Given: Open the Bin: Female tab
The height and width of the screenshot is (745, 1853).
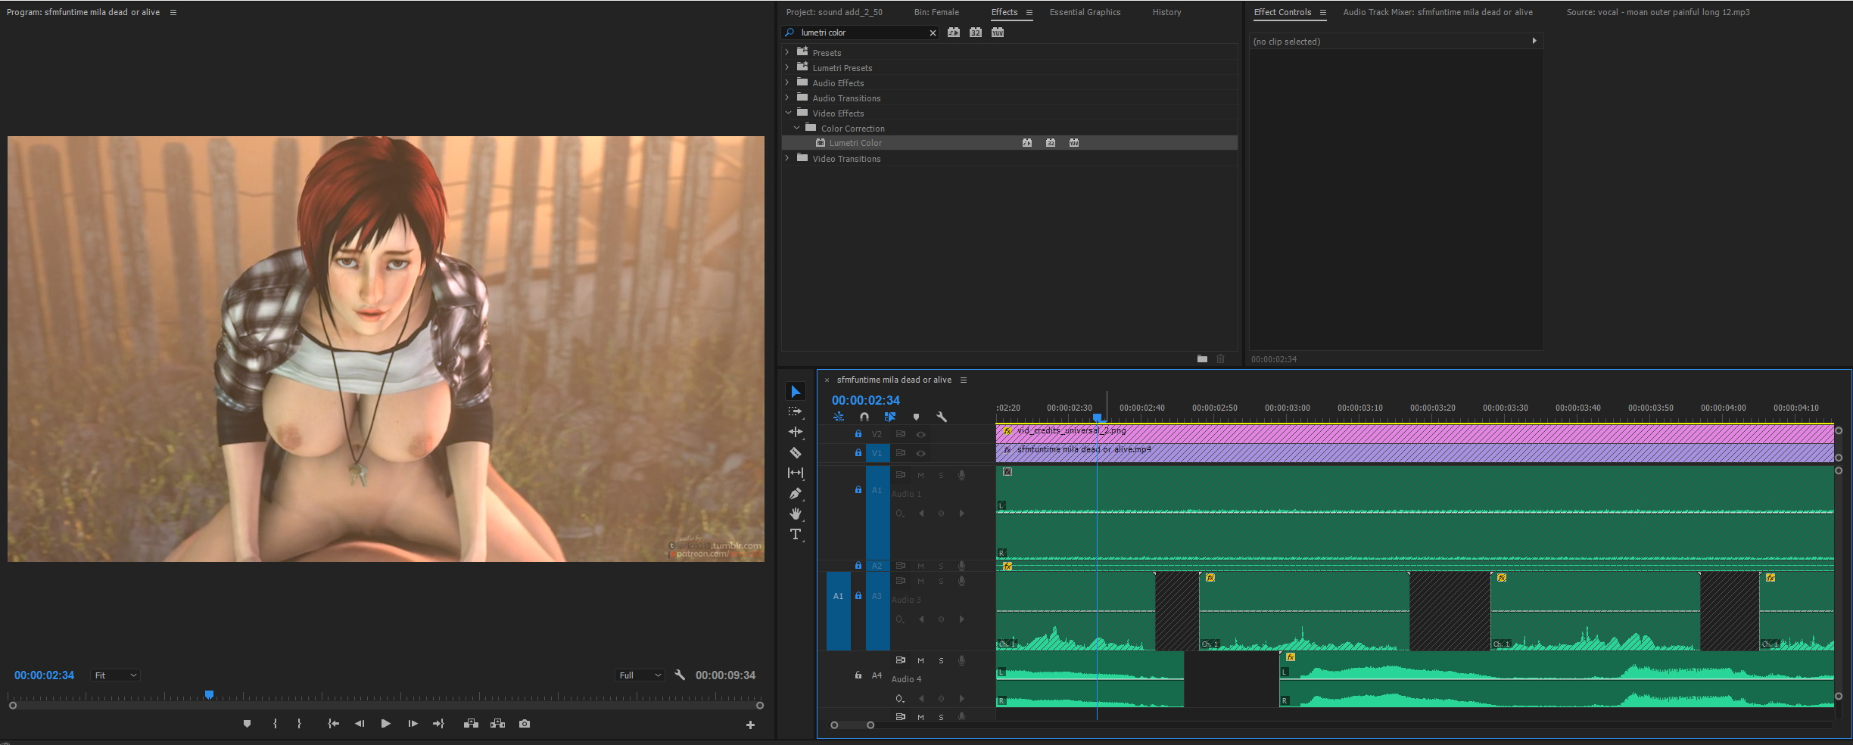Looking at the screenshot, I should 936,12.
